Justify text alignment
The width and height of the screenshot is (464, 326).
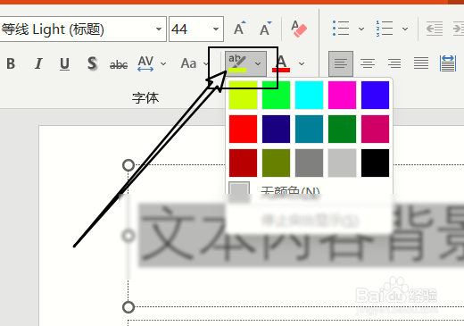click(x=421, y=63)
